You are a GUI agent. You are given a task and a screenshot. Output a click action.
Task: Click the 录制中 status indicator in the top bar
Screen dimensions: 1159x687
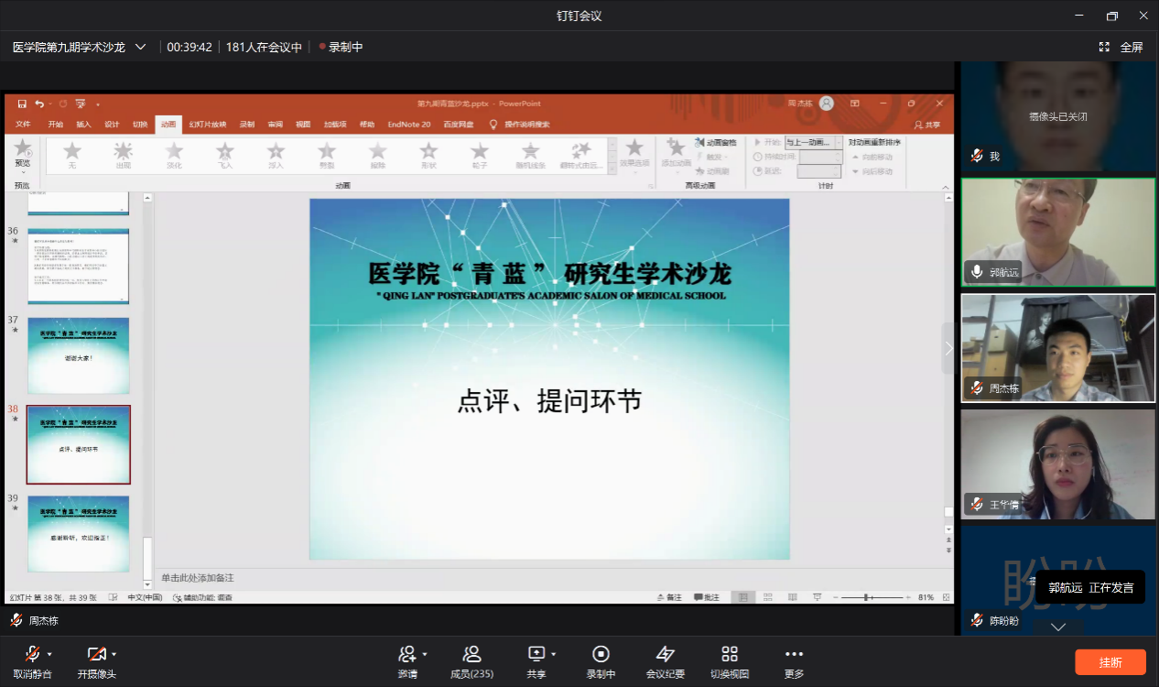(341, 47)
